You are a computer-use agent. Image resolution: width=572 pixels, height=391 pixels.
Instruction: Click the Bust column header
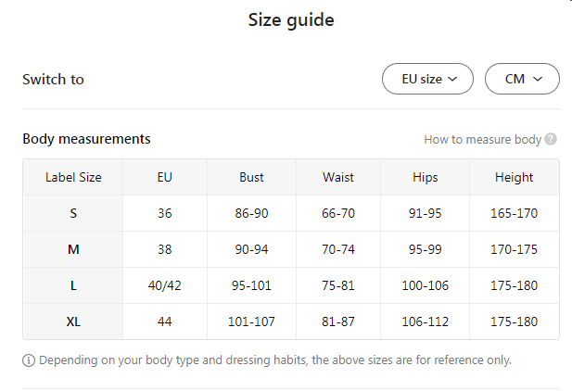click(251, 177)
